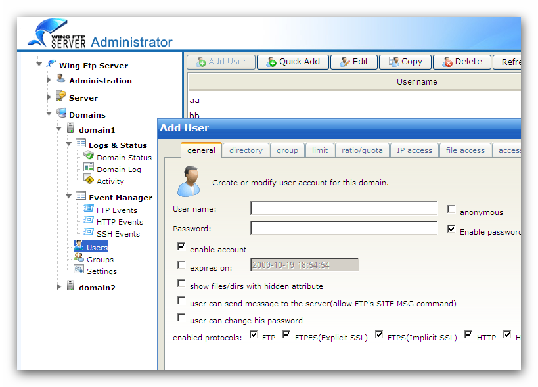This screenshot has width=538, height=387.
Task: Tick the anonymous checkbox
Action: 451,209
